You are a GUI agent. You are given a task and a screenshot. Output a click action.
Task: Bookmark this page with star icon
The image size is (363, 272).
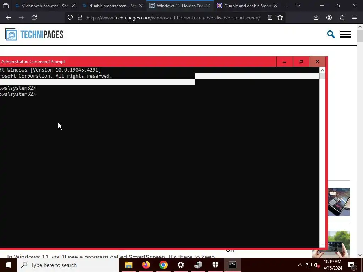280,18
